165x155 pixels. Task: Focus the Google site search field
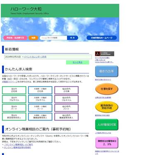point(53,38)
